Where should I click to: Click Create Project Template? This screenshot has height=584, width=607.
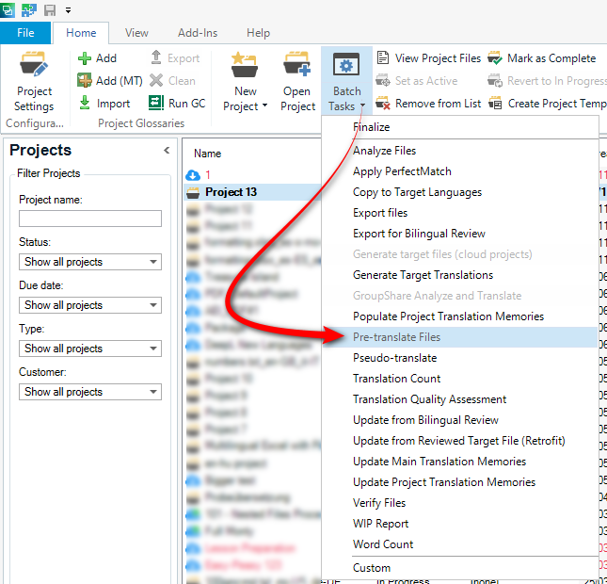point(548,104)
